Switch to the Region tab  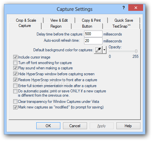coord(56,26)
